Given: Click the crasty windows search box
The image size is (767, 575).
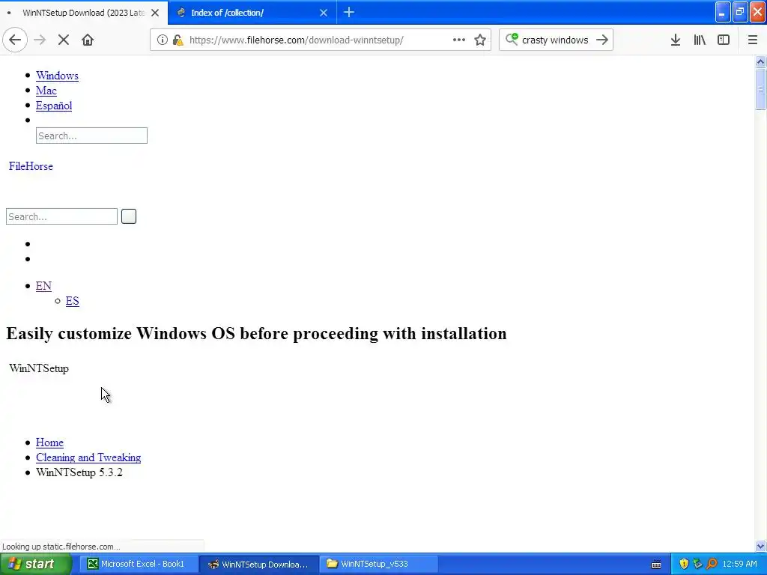Looking at the screenshot, I should tap(555, 40).
